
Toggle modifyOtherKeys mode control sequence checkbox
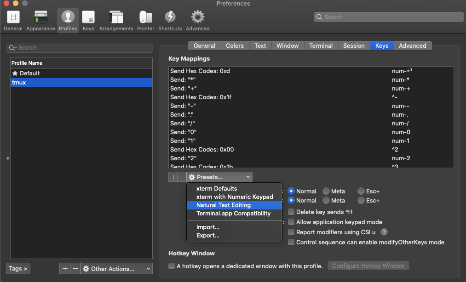(291, 242)
